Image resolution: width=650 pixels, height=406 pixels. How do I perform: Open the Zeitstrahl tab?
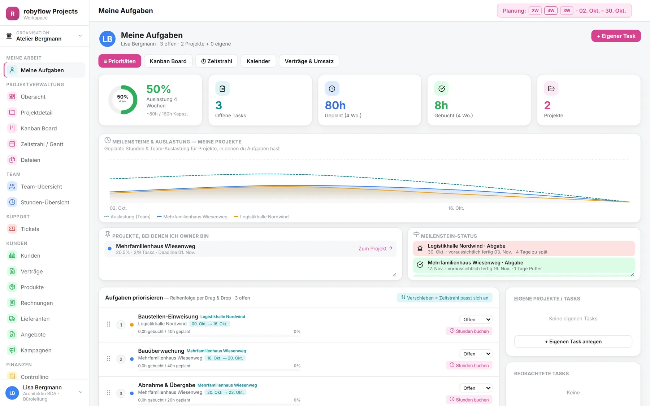[217, 61]
